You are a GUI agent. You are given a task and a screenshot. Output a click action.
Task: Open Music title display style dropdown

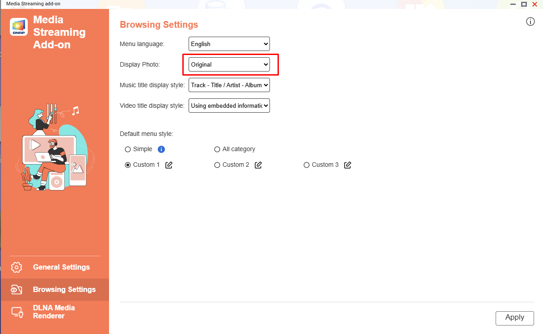pos(229,85)
